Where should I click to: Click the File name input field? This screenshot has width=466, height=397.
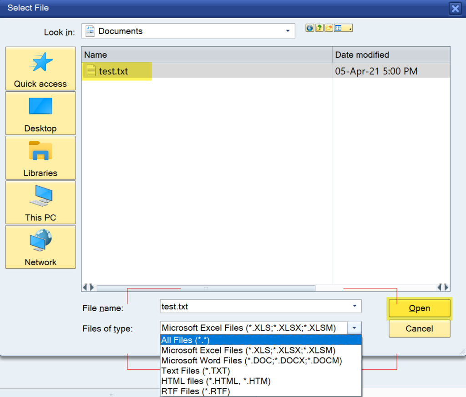pos(254,307)
